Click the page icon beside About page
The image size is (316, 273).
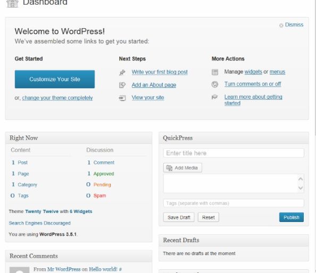pos(122,85)
